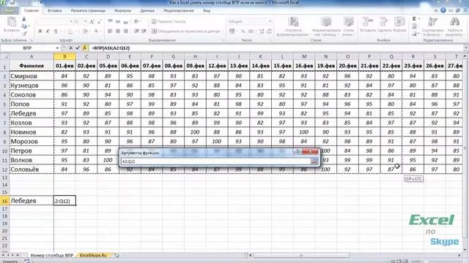
Task: Switch to the Вид ribbon tab
Action: (207, 10)
